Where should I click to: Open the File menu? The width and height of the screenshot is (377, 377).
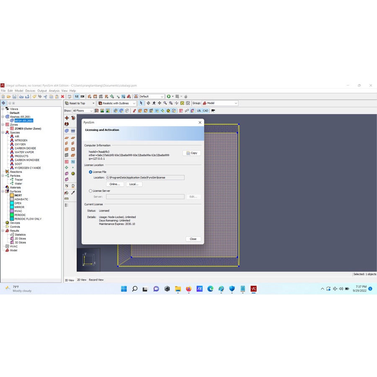[3, 90]
